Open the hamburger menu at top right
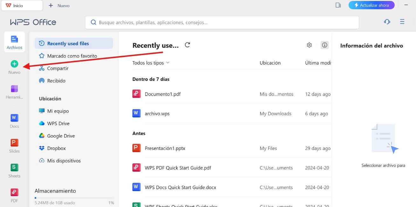Viewport: 416px width, 207px height. pyautogui.click(x=402, y=22)
